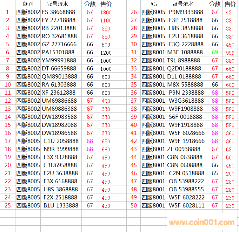Screen dimensions: 239x232
Task: Select serial number B1U 1333888
Action: (61, 206)
